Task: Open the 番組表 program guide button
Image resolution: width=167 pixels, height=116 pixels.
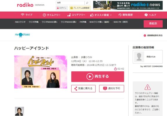Action: coord(153,24)
